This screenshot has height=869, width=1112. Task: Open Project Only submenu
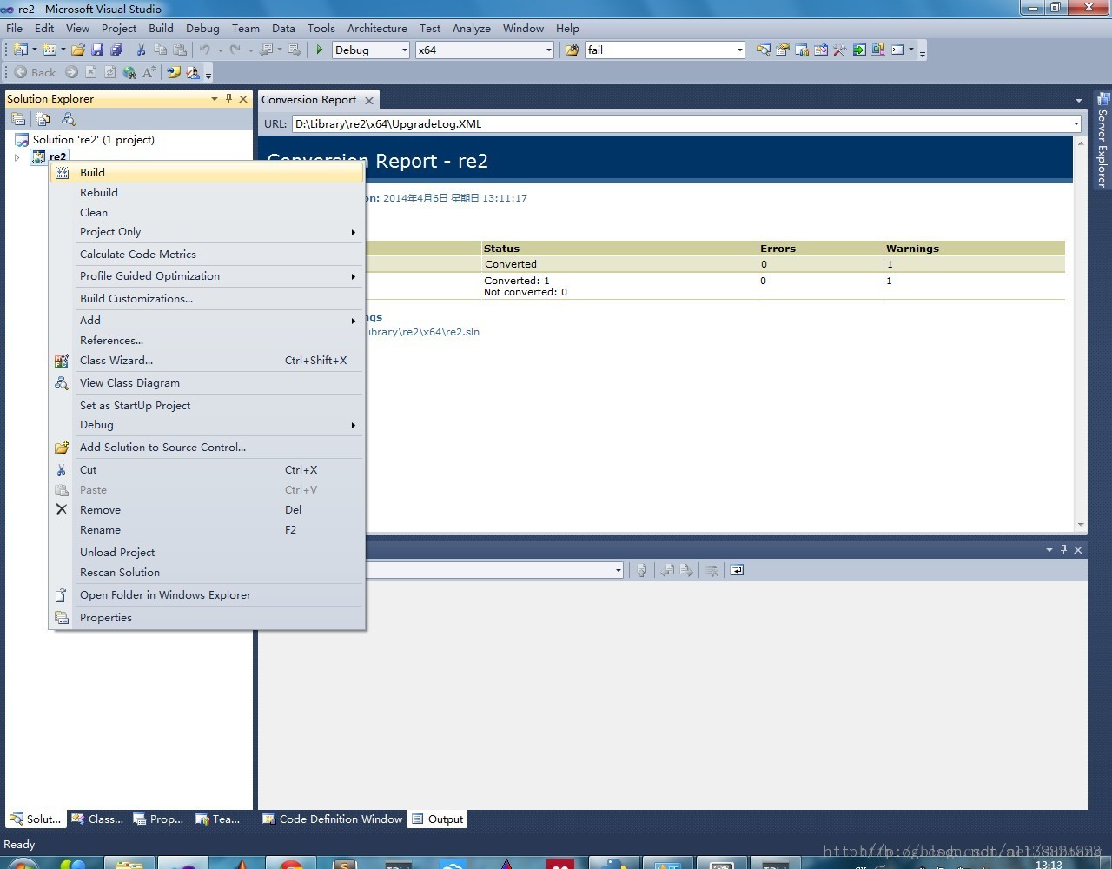[x=207, y=232]
